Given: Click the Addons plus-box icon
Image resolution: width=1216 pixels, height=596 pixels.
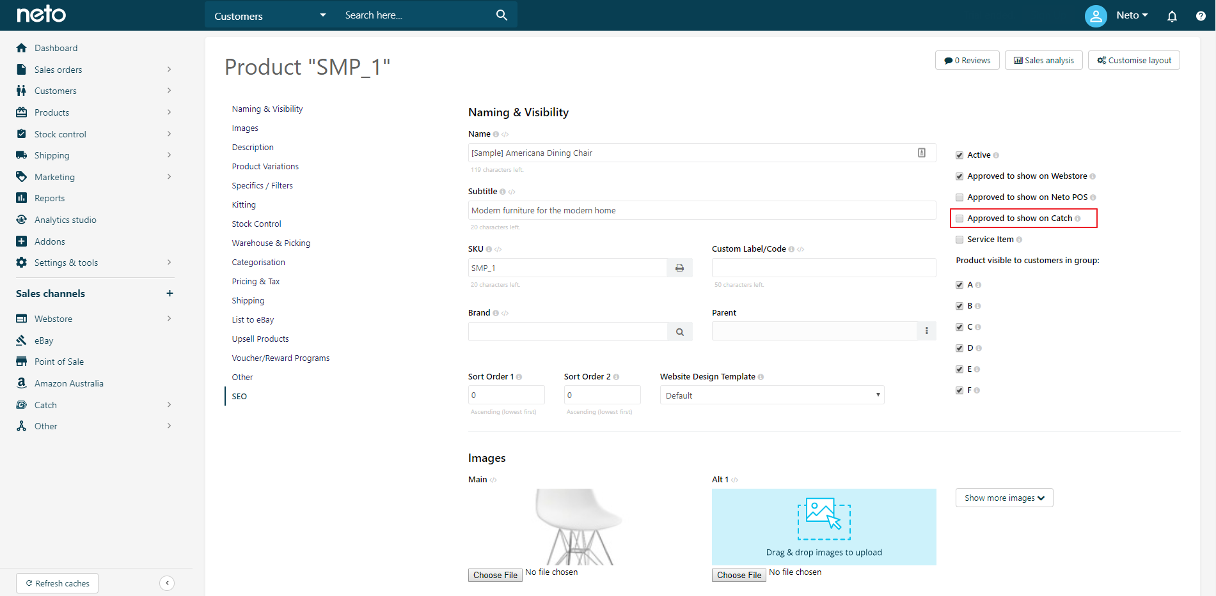Looking at the screenshot, I should (x=22, y=241).
